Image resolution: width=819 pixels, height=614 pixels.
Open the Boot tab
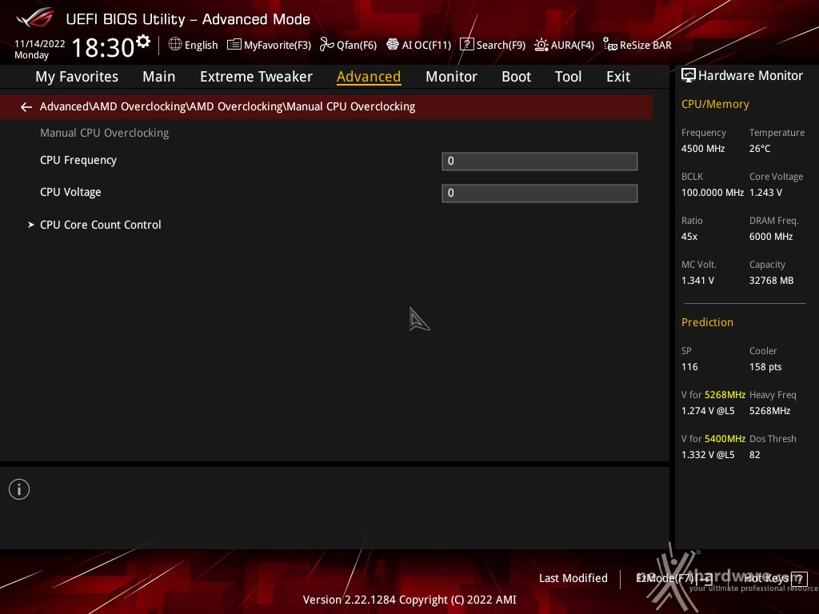coord(516,77)
